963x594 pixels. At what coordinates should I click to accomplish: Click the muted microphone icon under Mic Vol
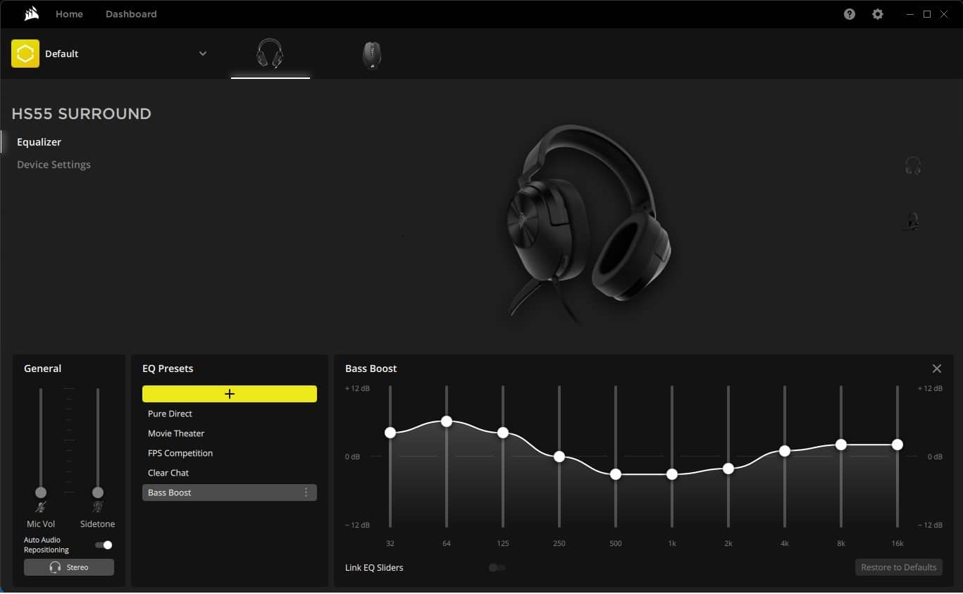click(41, 507)
